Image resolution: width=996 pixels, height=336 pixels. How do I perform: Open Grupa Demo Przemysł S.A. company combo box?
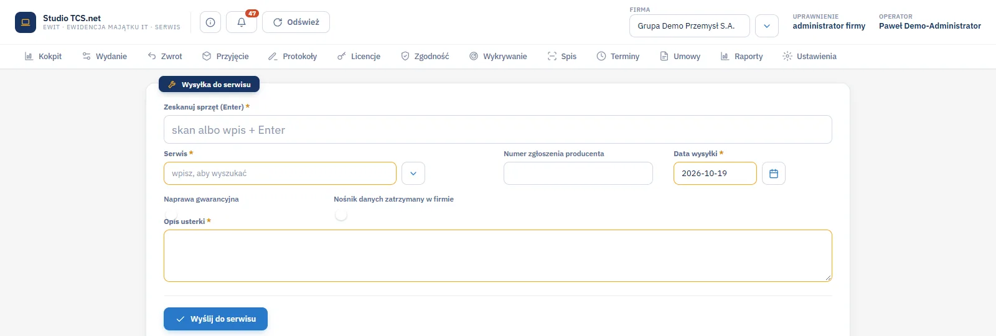click(690, 26)
